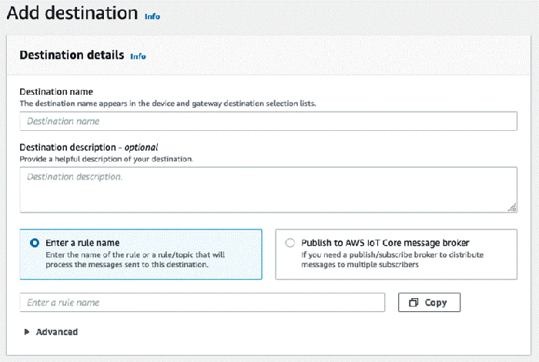Open the Info link beside Add destination
This screenshot has width=539, height=362.
point(152,16)
